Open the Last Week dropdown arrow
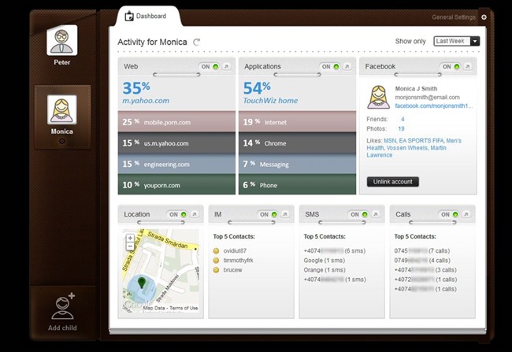The height and width of the screenshot is (352, 512). (475, 41)
